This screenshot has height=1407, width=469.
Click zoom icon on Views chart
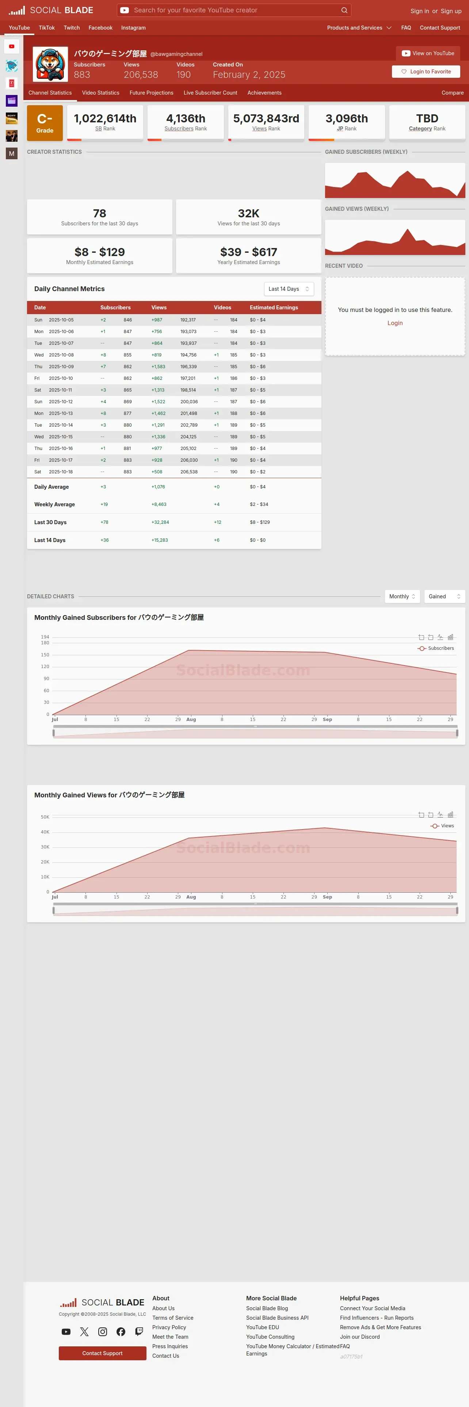pos(421,815)
